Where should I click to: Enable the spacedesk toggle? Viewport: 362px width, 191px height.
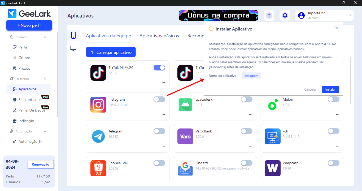(x=247, y=99)
